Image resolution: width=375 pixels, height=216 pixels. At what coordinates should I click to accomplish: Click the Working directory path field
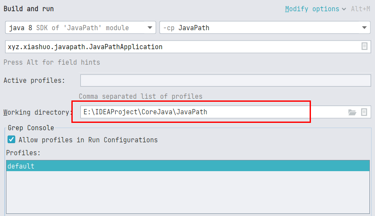point(225,112)
